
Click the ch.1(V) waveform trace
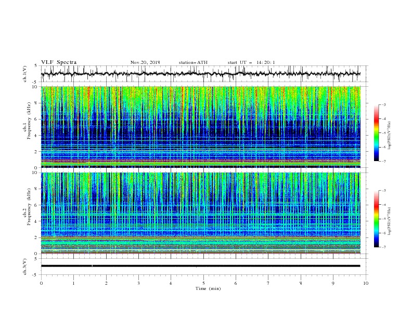[200, 74]
